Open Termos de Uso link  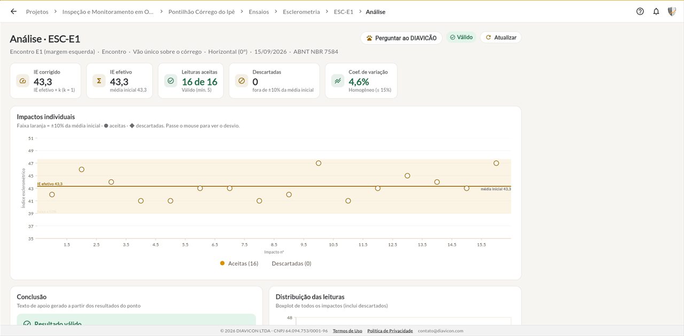coord(347,331)
